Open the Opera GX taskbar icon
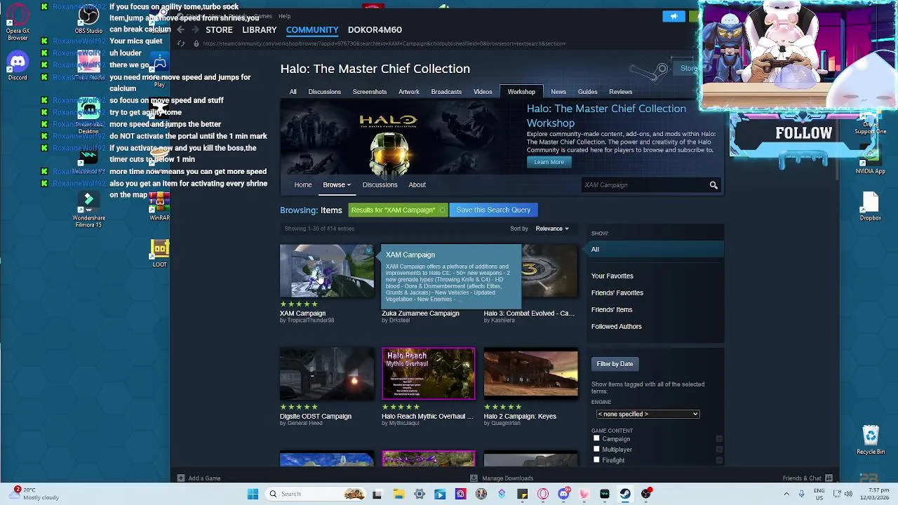Image resolution: width=898 pixels, height=505 pixels. tap(543, 494)
